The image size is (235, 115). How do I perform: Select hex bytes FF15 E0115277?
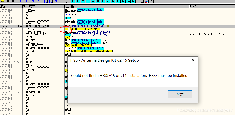pos(36,34)
